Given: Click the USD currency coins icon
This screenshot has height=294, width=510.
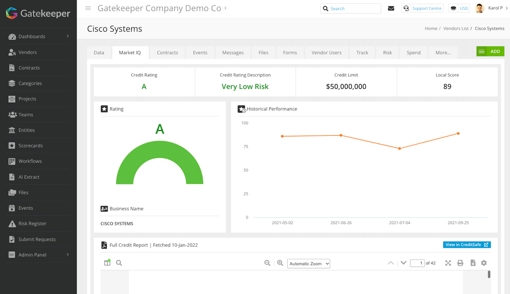Looking at the screenshot, I should (453, 8).
